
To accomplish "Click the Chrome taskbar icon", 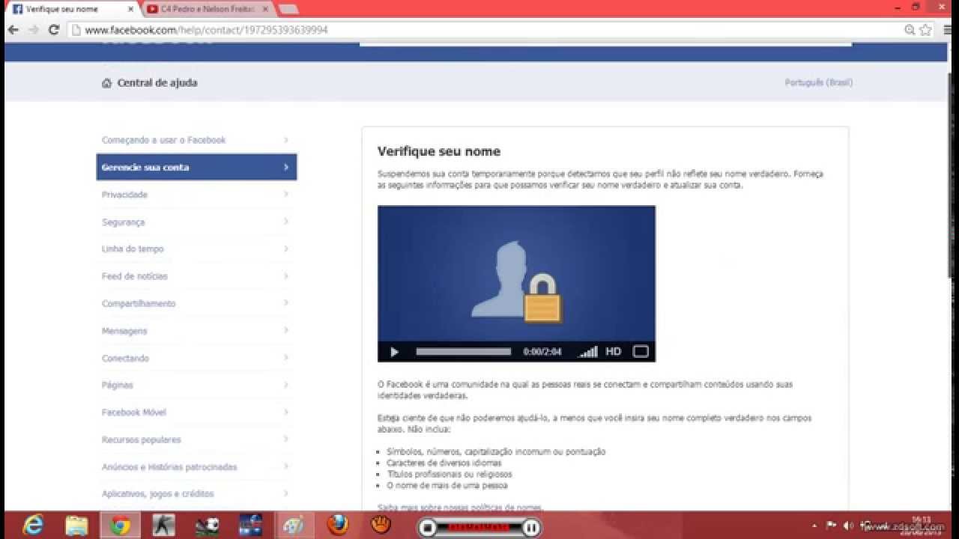I will pyautogui.click(x=120, y=526).
